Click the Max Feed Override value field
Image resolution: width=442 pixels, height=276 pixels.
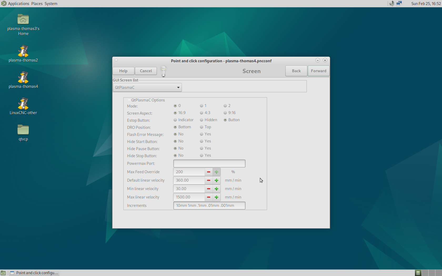(189, 172)
